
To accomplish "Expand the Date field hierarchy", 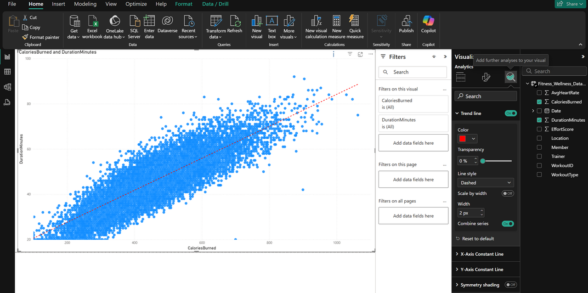I will click(x=533, y=111).
